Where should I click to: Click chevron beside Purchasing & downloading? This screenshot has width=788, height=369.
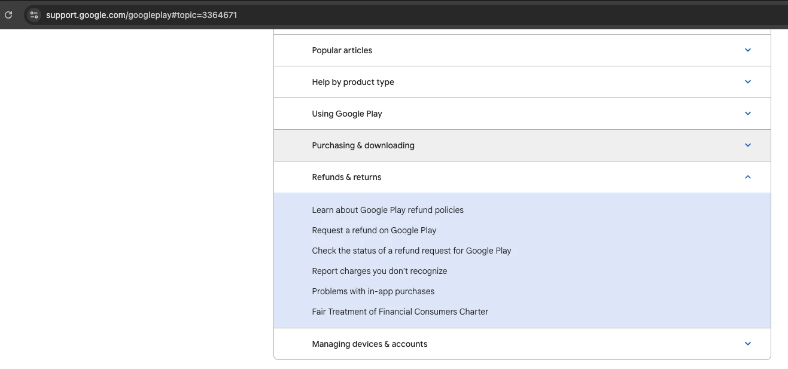click(747, 145)
